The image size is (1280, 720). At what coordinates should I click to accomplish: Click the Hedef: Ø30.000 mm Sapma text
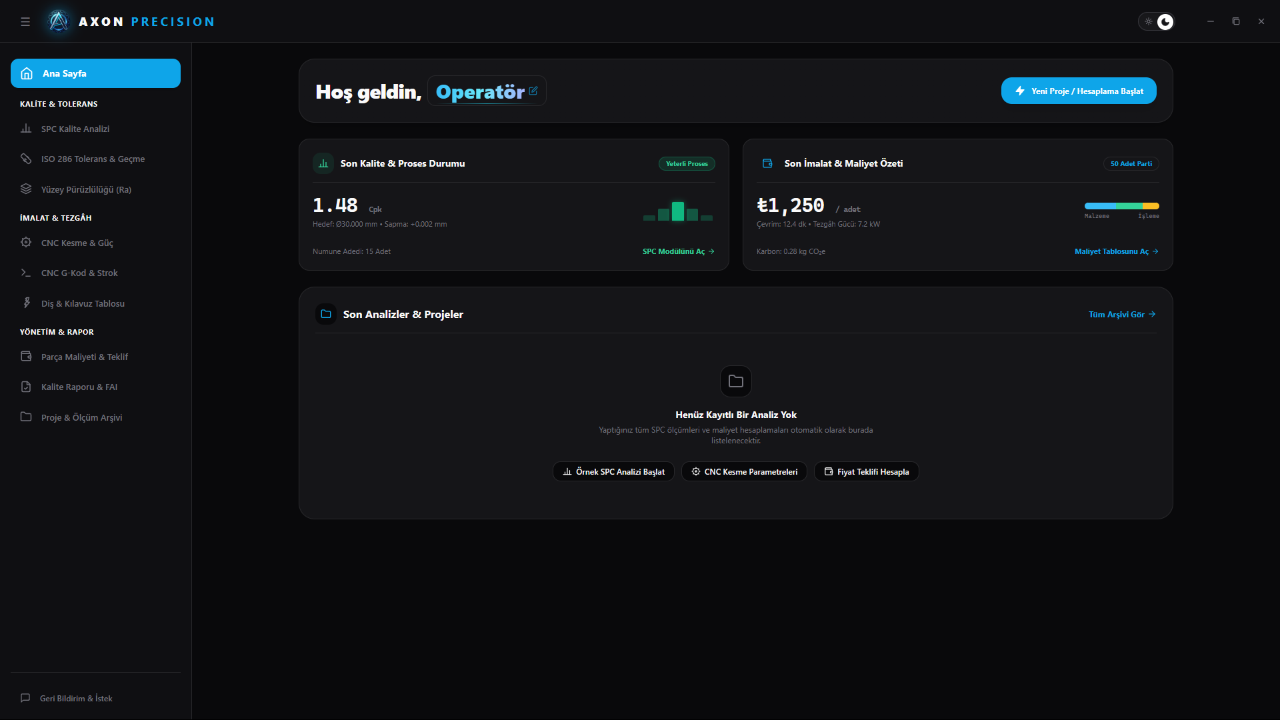(x=379, y=224)
